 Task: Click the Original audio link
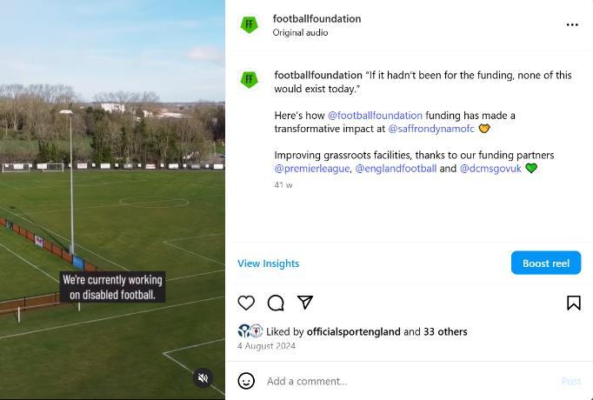point(300,32)
